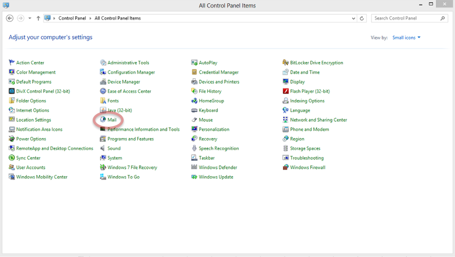Click the HomeGroup icon
The image size is (455, 257).
tap(194, 101)
